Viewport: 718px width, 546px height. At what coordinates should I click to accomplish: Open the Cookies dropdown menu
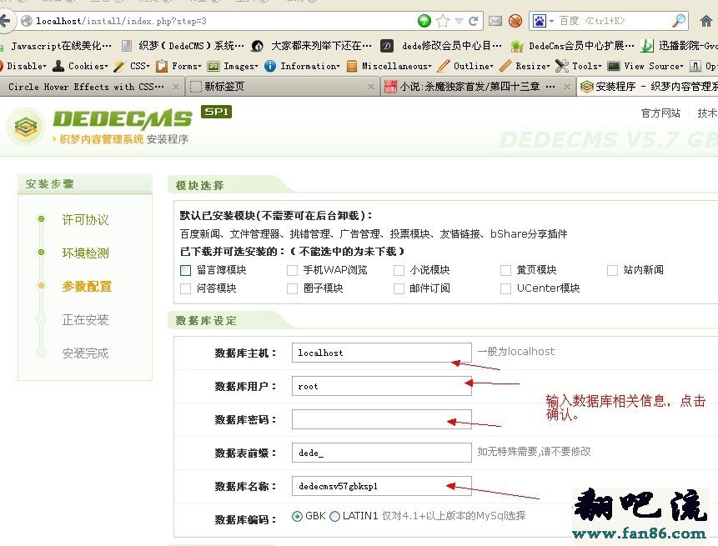click(x=81, y=66)
